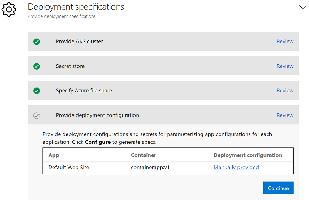Click green checkmark beside Secret store

37,66
